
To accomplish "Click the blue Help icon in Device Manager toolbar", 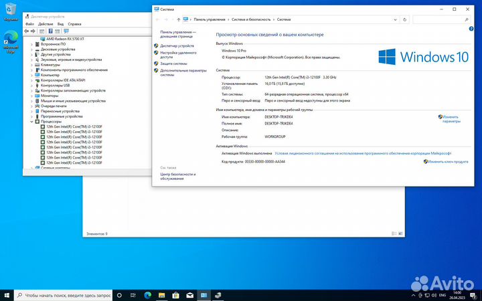I will [51, 31].
